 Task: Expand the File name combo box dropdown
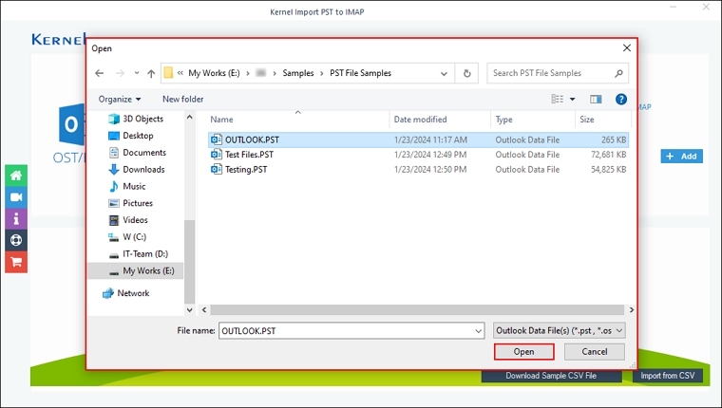[479, 331]
